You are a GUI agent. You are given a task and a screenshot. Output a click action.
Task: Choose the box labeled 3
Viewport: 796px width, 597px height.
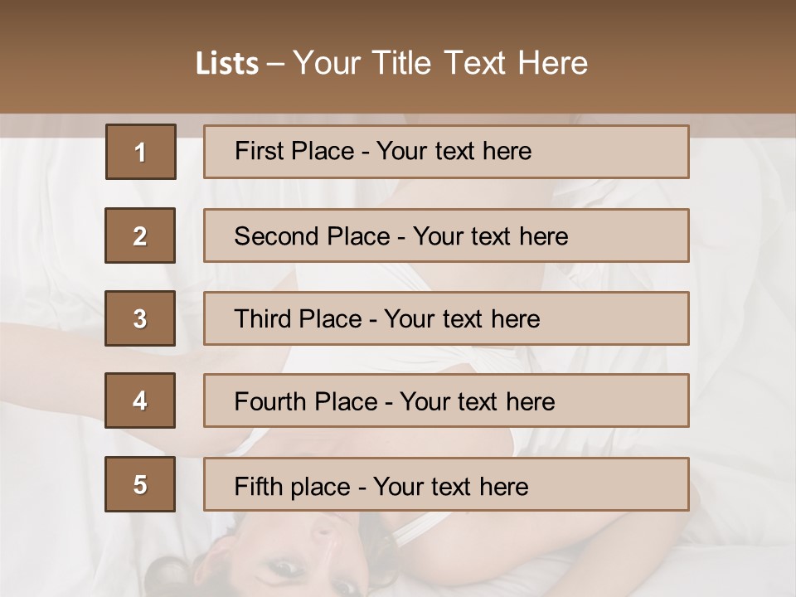pyautogui.click(x=140, y=318)
